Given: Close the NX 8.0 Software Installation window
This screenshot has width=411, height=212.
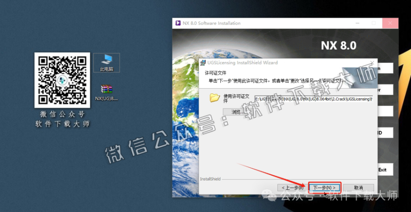Looking at the screenshot, I should coord(390,23).
